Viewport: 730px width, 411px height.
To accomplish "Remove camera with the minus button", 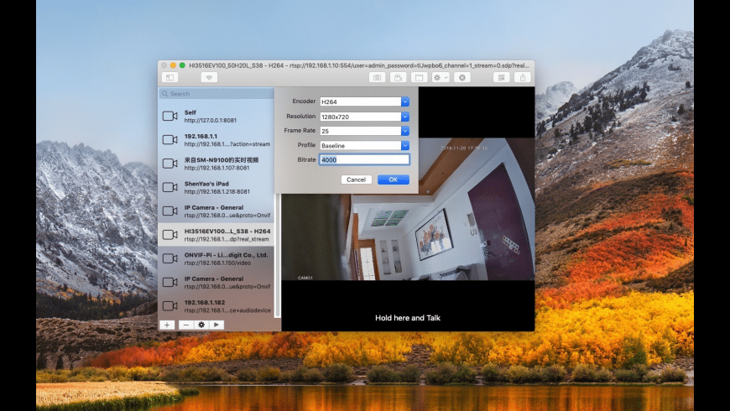I will point(186,325).
